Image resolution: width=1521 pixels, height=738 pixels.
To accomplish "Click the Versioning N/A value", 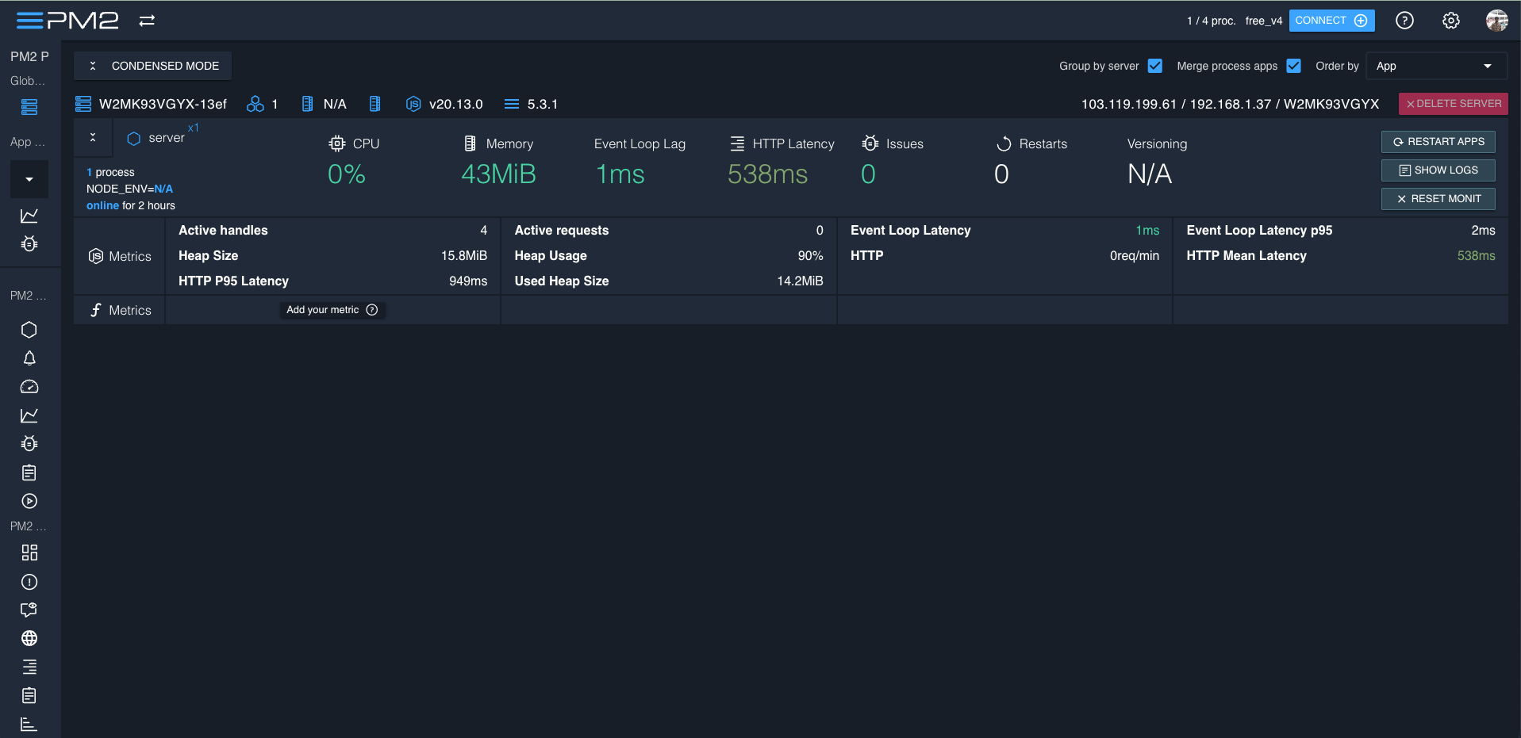I will tap(1149, 174).
